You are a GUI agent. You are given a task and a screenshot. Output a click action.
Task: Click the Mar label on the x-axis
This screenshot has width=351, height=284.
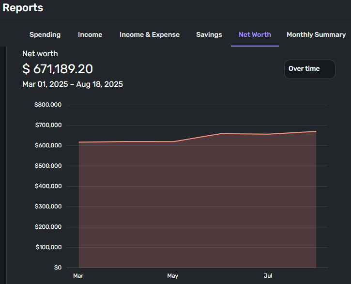78,276
